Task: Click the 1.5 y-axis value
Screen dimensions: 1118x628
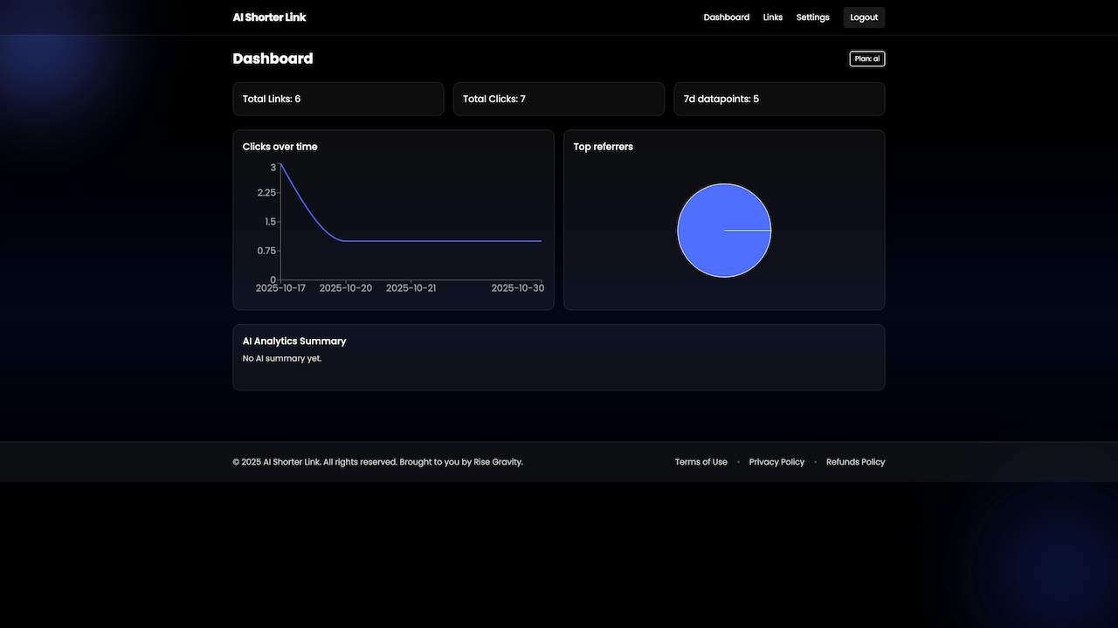Action: (270, 222)
